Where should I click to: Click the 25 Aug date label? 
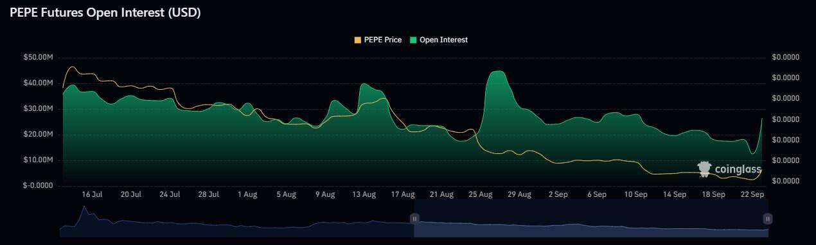click(x=481, y=194)
